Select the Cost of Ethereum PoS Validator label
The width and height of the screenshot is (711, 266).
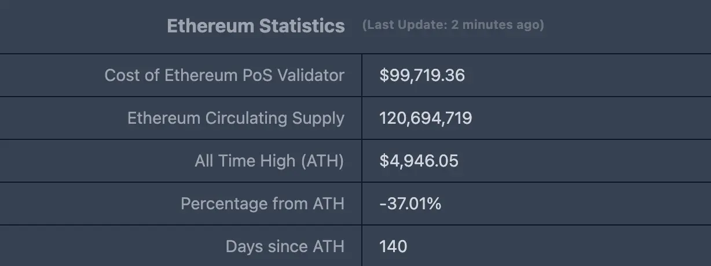[224, 75]
